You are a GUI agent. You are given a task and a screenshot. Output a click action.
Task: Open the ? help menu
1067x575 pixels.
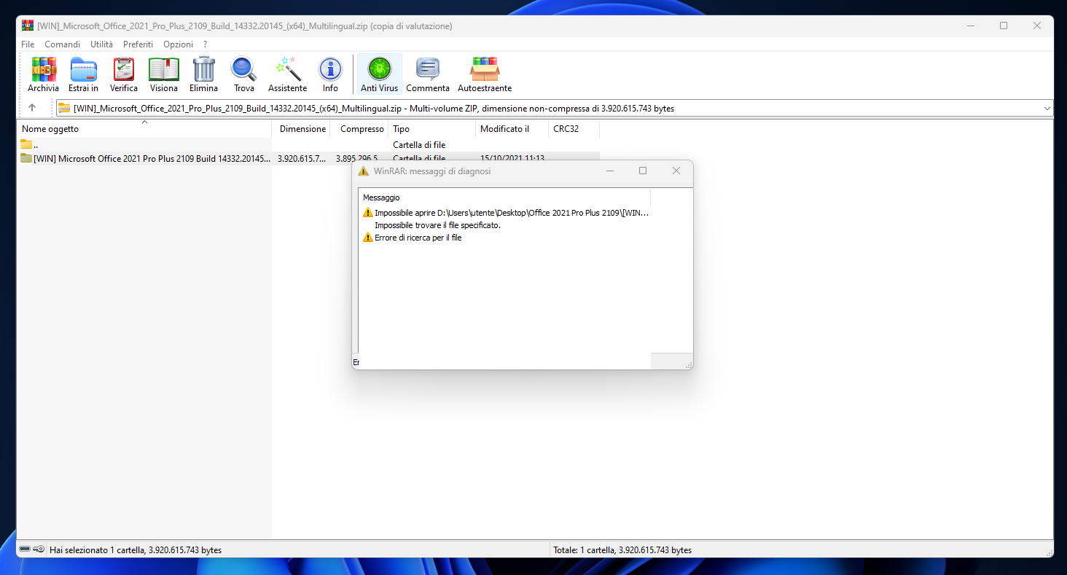(206, 44)
